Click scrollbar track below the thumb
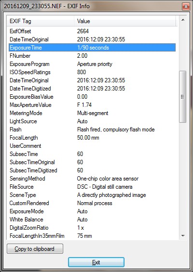This screenshot has height=272, width=193. click(x=183, y=177)
